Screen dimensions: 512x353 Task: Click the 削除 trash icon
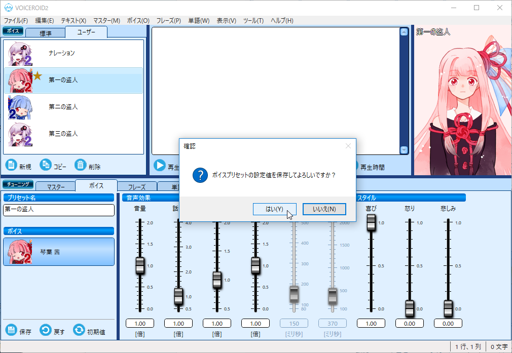tap(80, 165)
